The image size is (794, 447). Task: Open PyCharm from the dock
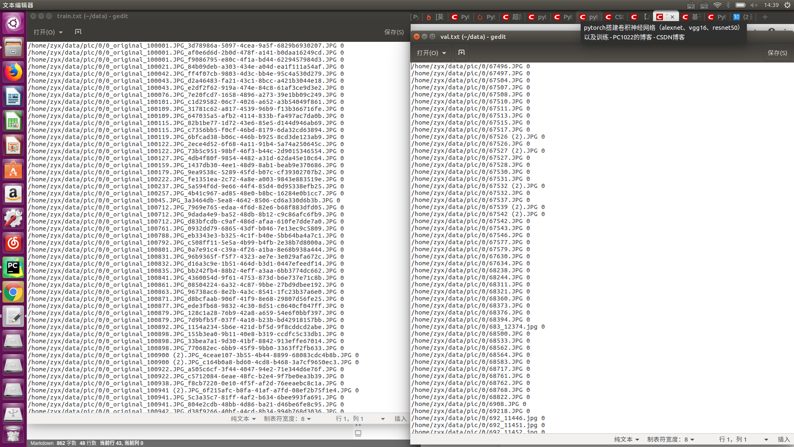click(x=13, y=267)
